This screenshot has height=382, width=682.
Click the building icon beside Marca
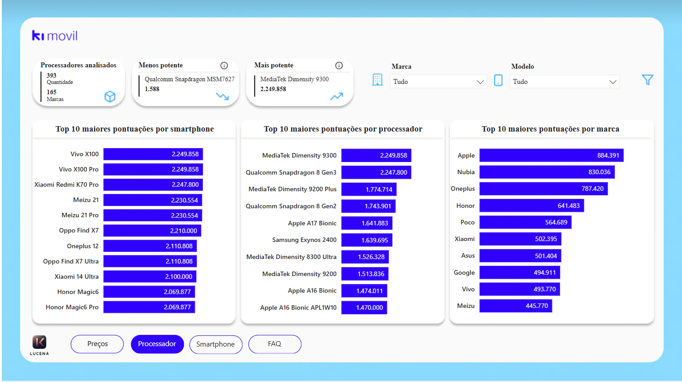(x=377, y=80)
